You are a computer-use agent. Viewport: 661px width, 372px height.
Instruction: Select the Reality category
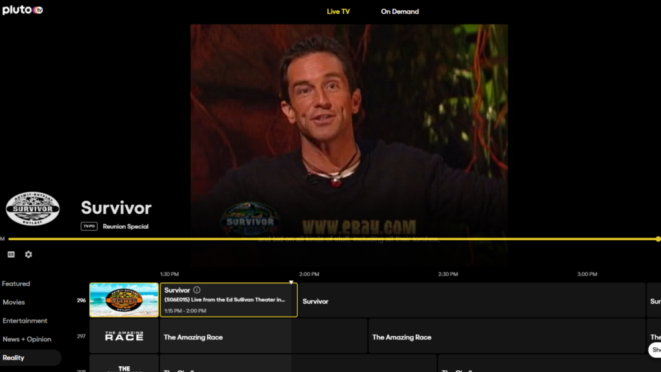(30, 358)
